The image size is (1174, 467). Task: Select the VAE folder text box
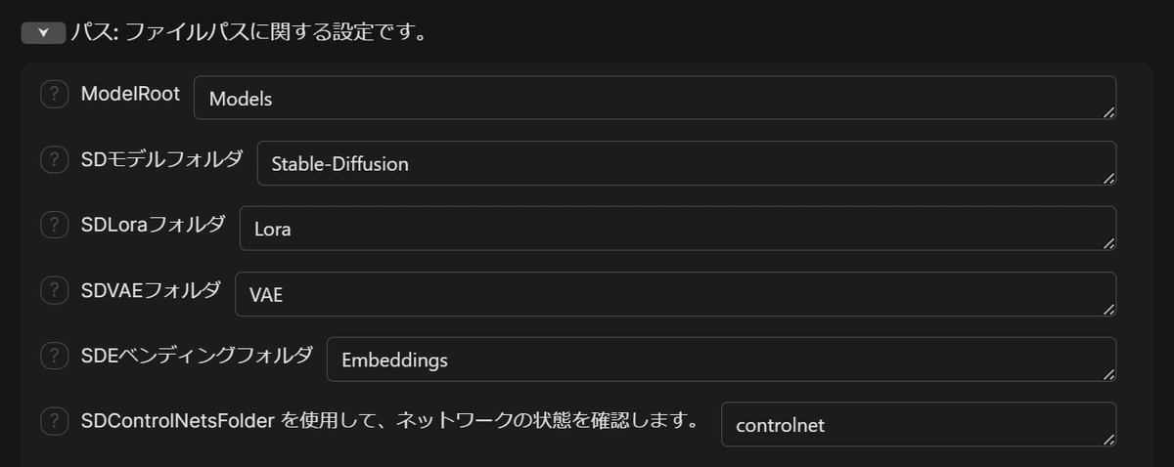tap(673, 294)
